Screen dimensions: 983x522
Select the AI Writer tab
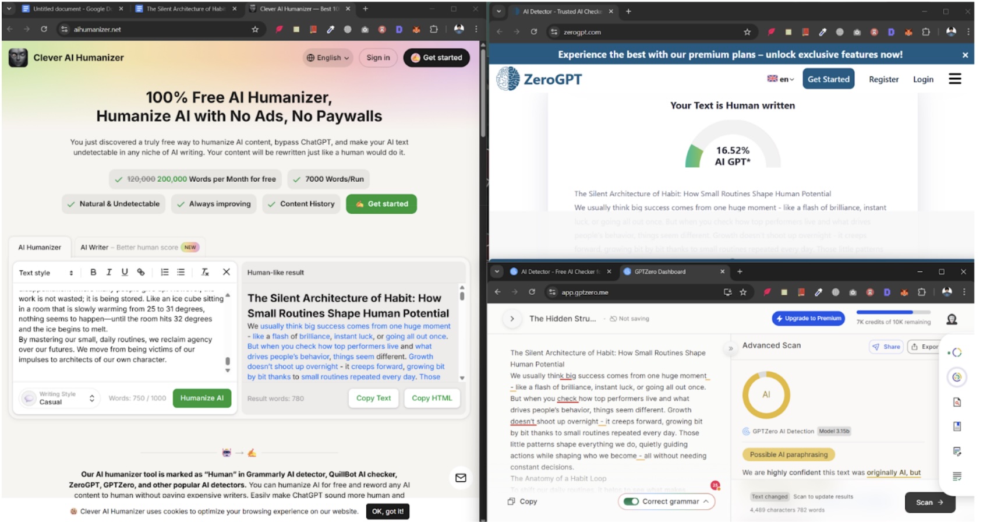point(140,247)
